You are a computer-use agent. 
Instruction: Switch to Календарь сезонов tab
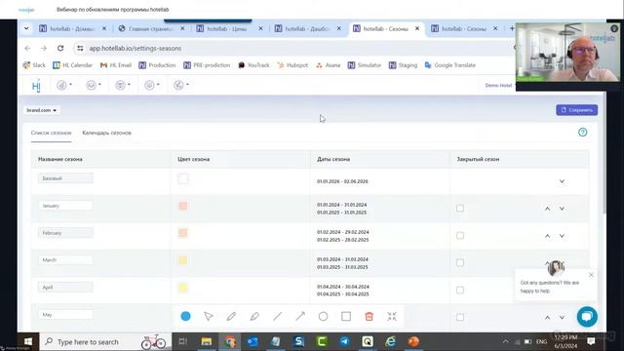(x=106, y=133)
